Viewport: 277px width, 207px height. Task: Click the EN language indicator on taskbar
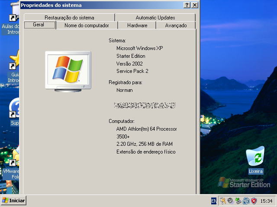pos(214,201)
